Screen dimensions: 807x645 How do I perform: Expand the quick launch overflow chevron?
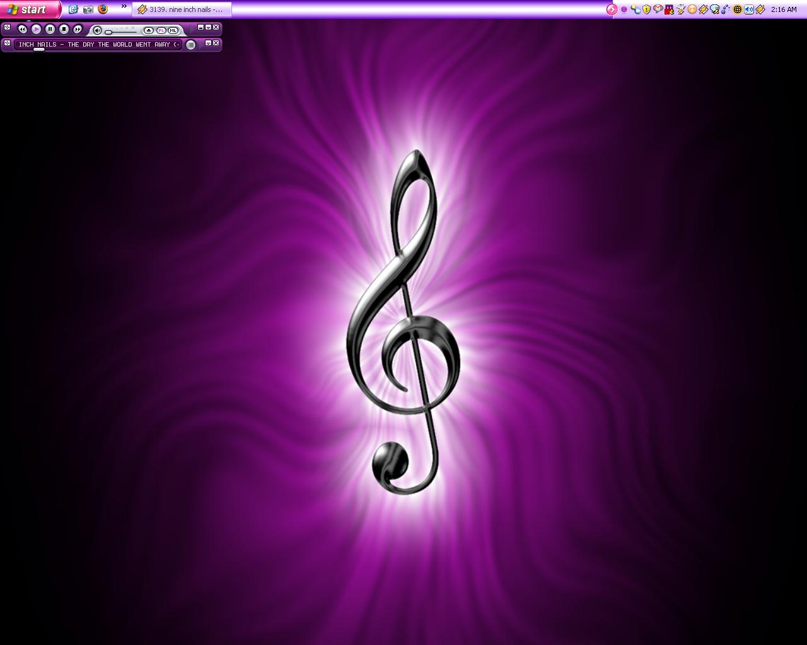[124, 7]
